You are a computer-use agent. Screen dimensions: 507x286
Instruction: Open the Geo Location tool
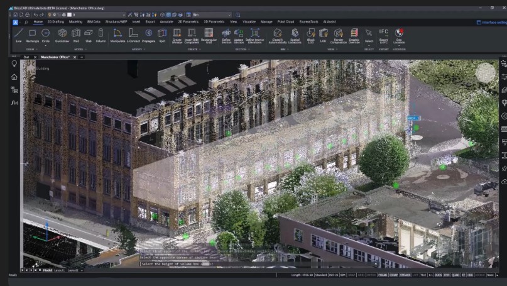click(399, 34)
